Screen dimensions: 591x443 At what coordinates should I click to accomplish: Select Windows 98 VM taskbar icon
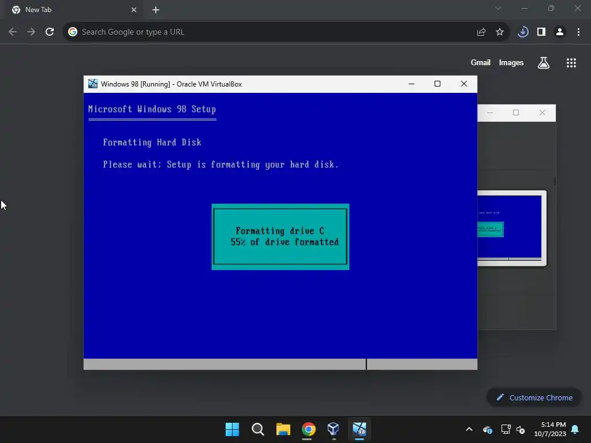359,429
